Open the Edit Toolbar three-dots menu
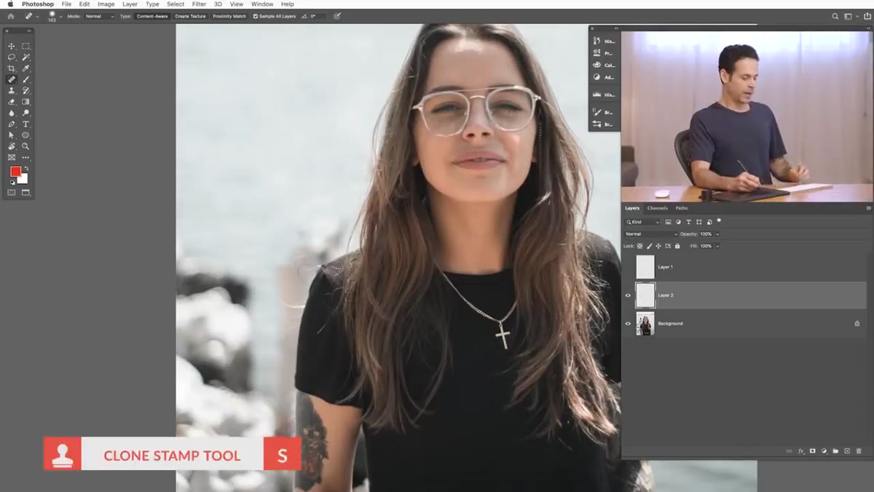This screenshot has height=492, width=874. pos(25,157)
